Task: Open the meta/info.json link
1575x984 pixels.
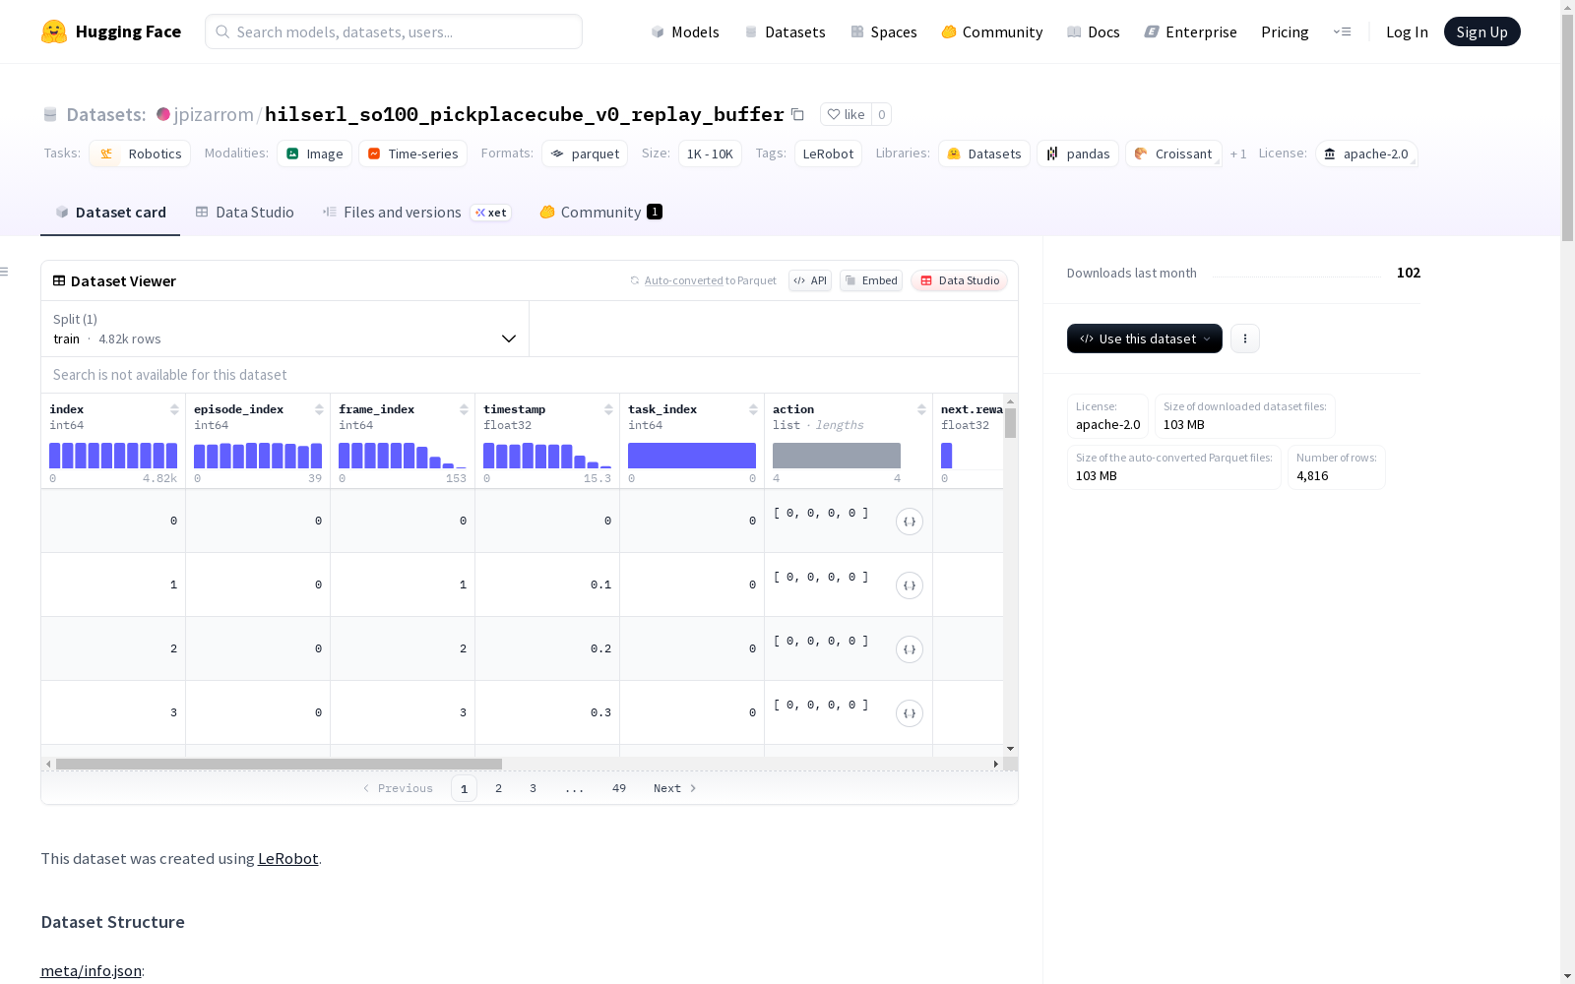Action: 91,971
